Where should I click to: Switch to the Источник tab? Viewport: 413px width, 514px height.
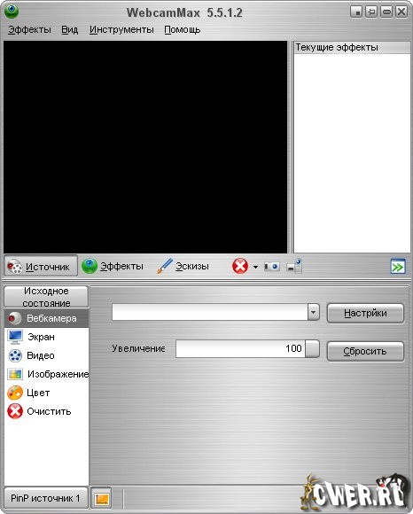coord(41,266)
